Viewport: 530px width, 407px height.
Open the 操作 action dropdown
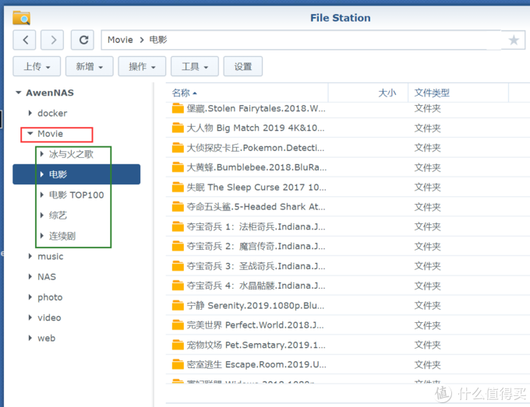(142, 67)
